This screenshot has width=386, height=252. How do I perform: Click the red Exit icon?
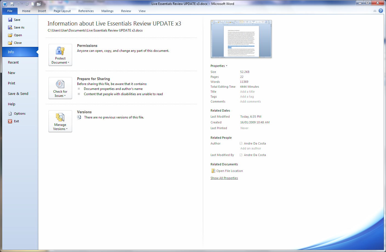[x=10, y=121]
